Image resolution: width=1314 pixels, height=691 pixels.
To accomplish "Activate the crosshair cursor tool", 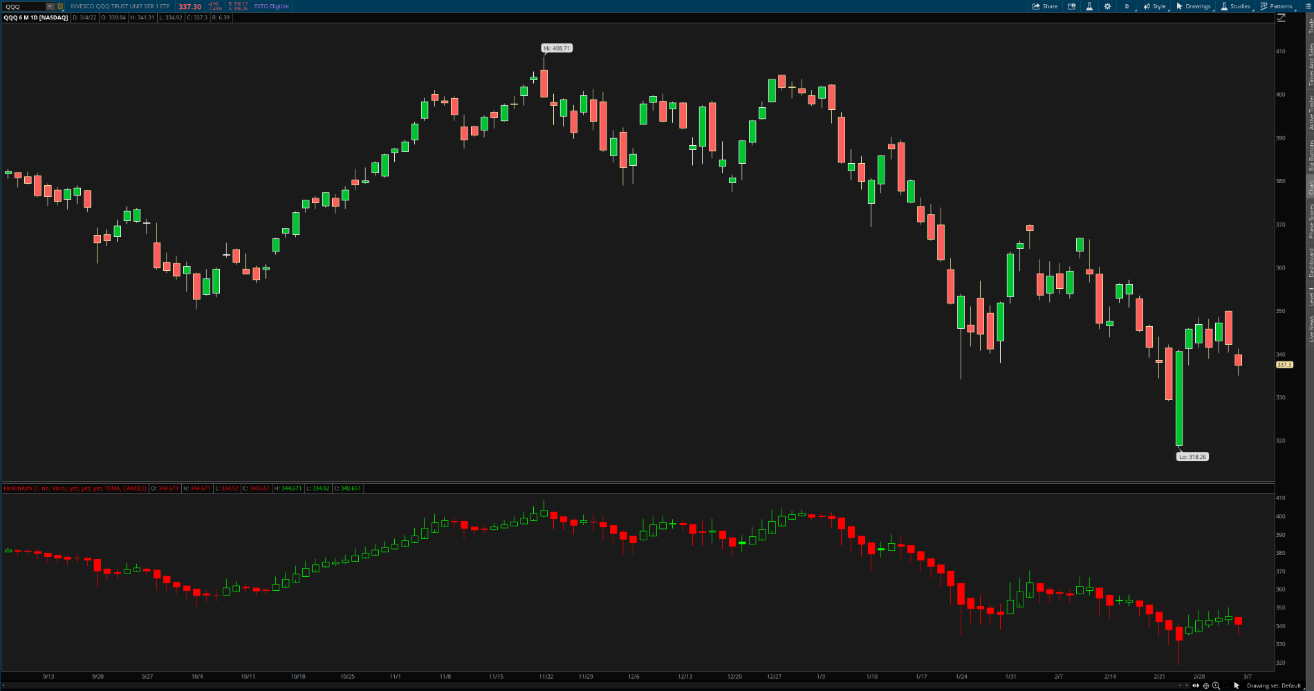I will click(1206, 685).
